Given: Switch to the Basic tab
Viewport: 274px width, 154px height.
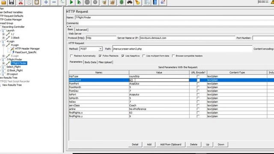Looking at the screenshot, I should [x=70, y=30].
